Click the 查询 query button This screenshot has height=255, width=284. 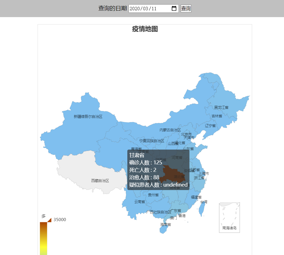pos(186,9)
